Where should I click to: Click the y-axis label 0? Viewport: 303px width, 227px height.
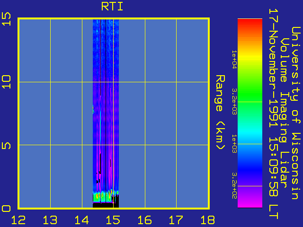click(6, 209)
